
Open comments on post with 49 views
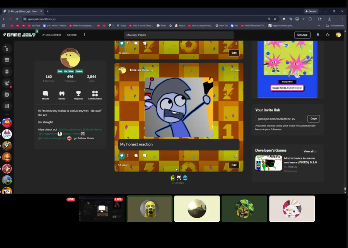click(136, 43)
